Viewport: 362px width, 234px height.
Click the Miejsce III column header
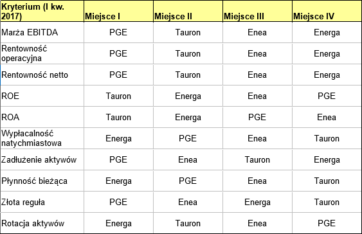[x=257, y=11]
